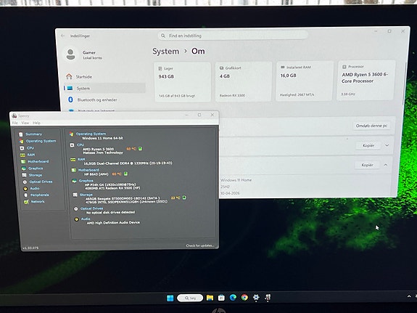The image size is (417, 313).
Task: Click Check for updates link in Speccy
Action: click(x=200, y=245)
